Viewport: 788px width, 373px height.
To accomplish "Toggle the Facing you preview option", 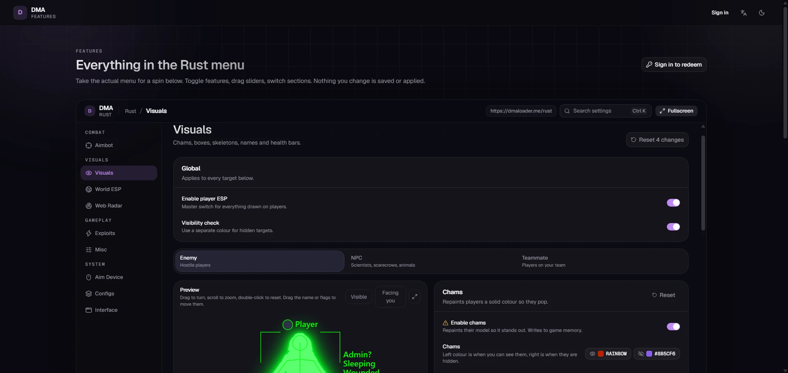I will (x=391, y=297).
